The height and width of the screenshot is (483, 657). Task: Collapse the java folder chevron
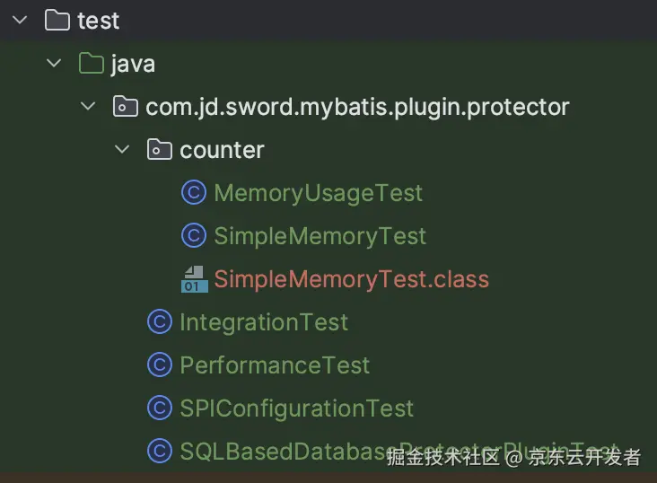(54, 64)
